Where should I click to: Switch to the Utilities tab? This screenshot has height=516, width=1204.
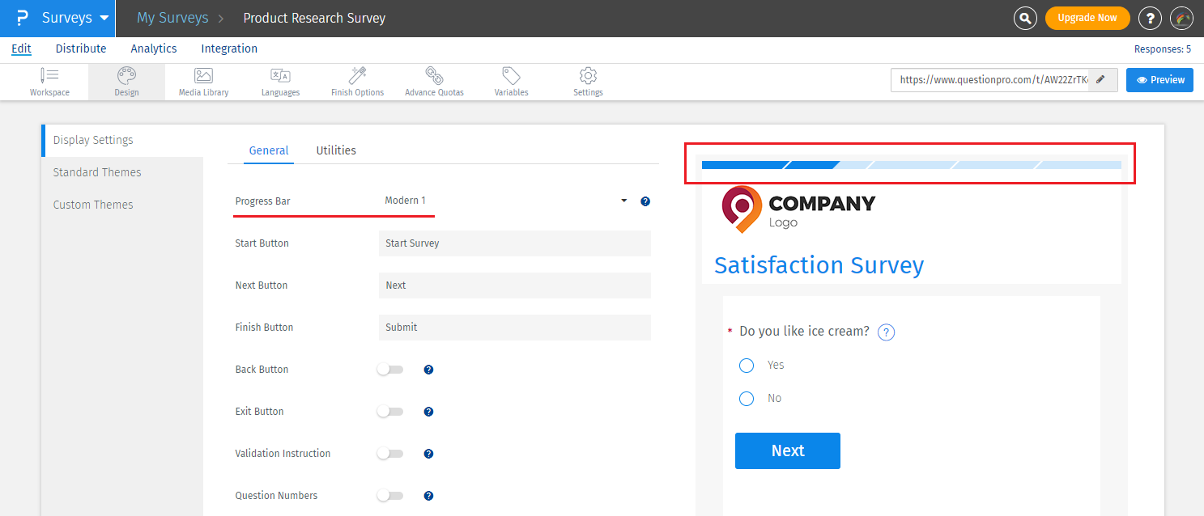pos(336,150)
